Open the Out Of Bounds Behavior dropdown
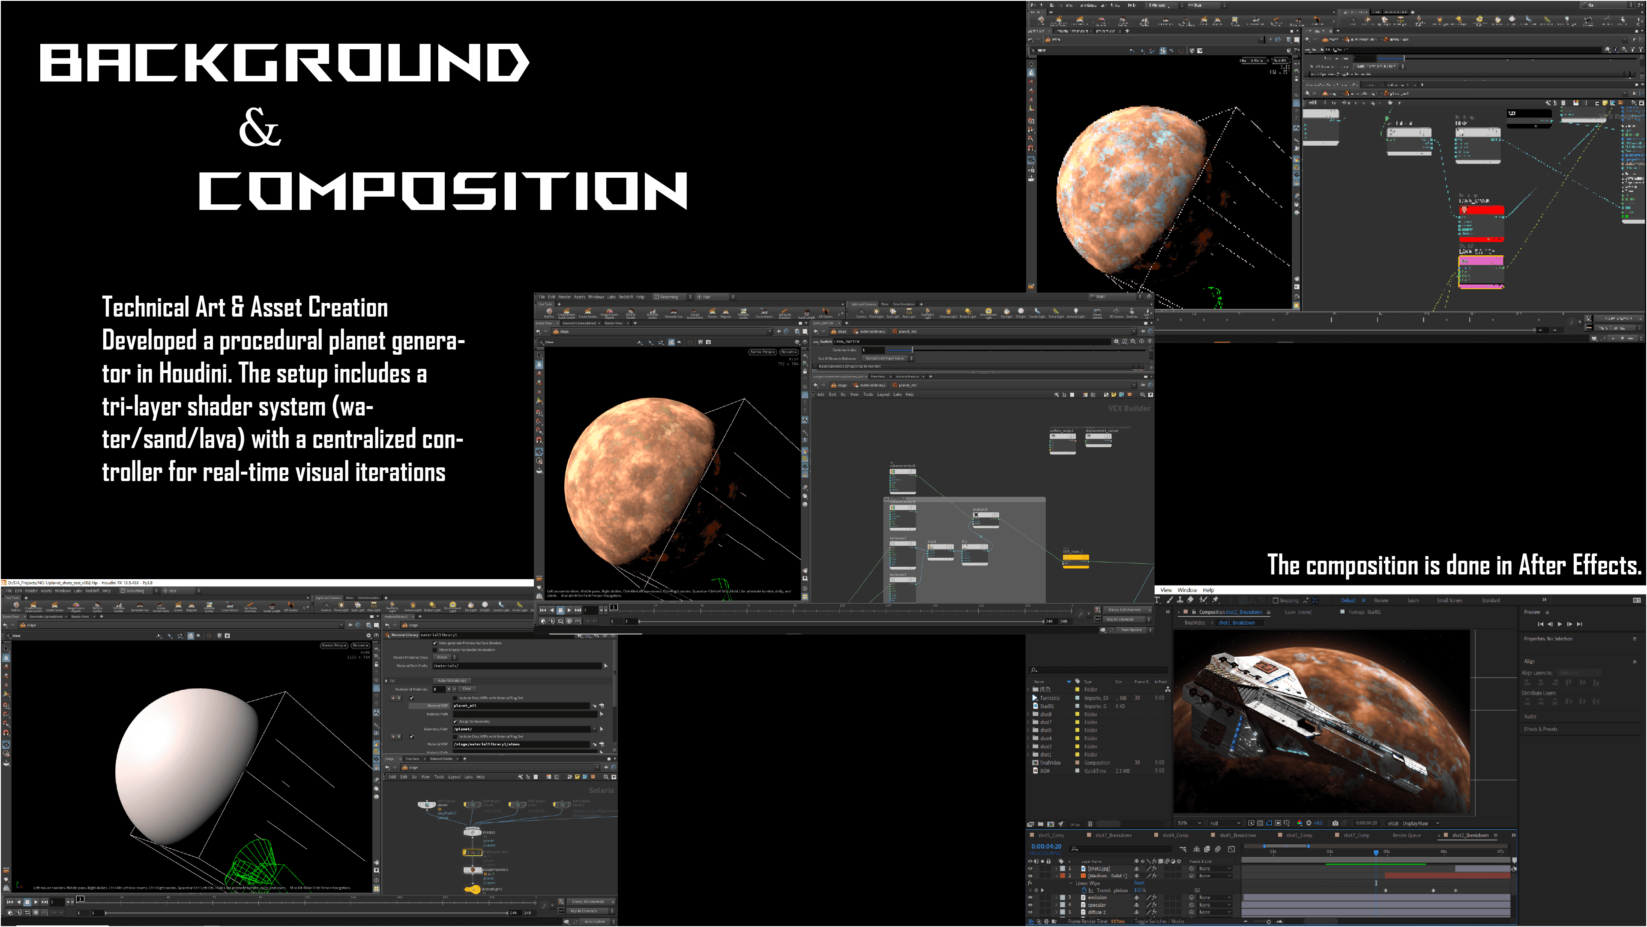 [x=888, y=359]
